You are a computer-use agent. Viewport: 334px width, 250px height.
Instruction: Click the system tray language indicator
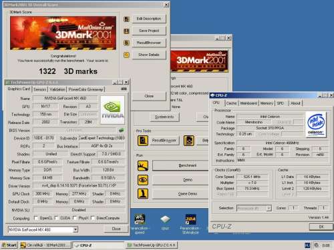pos(307,245)
